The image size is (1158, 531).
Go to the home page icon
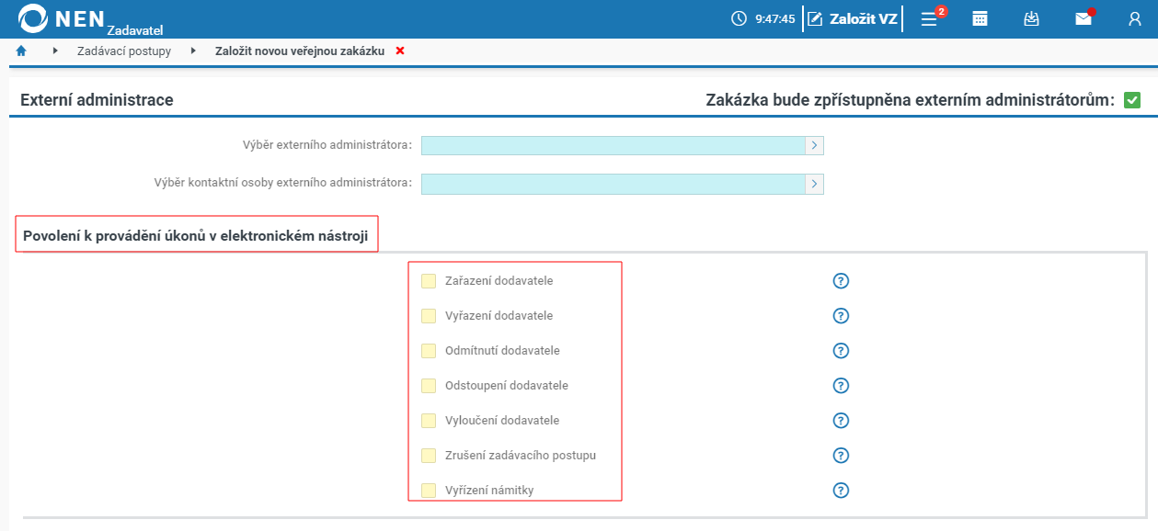pyautogui.click(x=21, y=51)
